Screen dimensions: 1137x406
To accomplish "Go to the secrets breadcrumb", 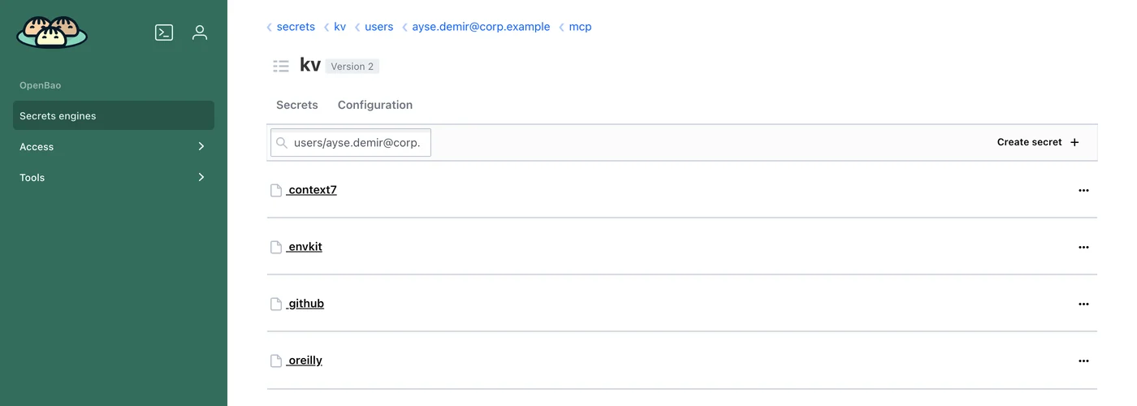I will click(296, 27).
